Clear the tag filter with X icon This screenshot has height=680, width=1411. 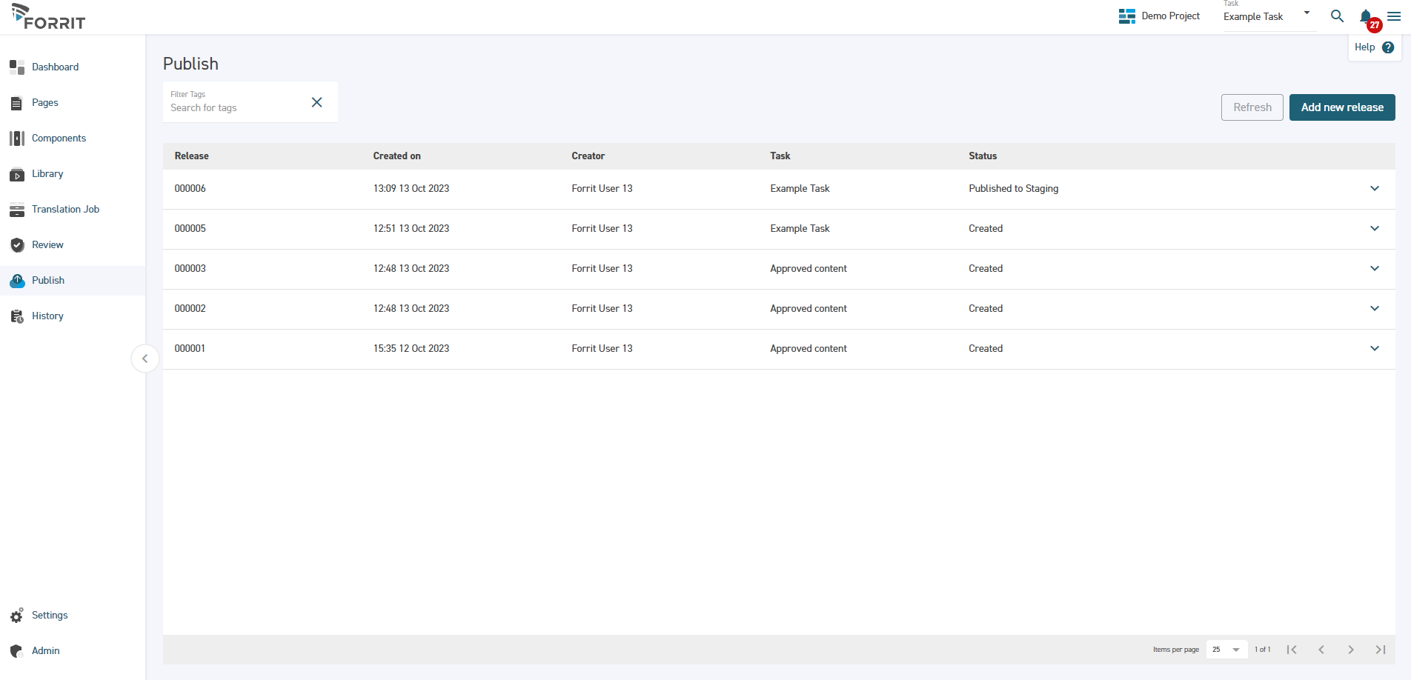coord(316,102)
